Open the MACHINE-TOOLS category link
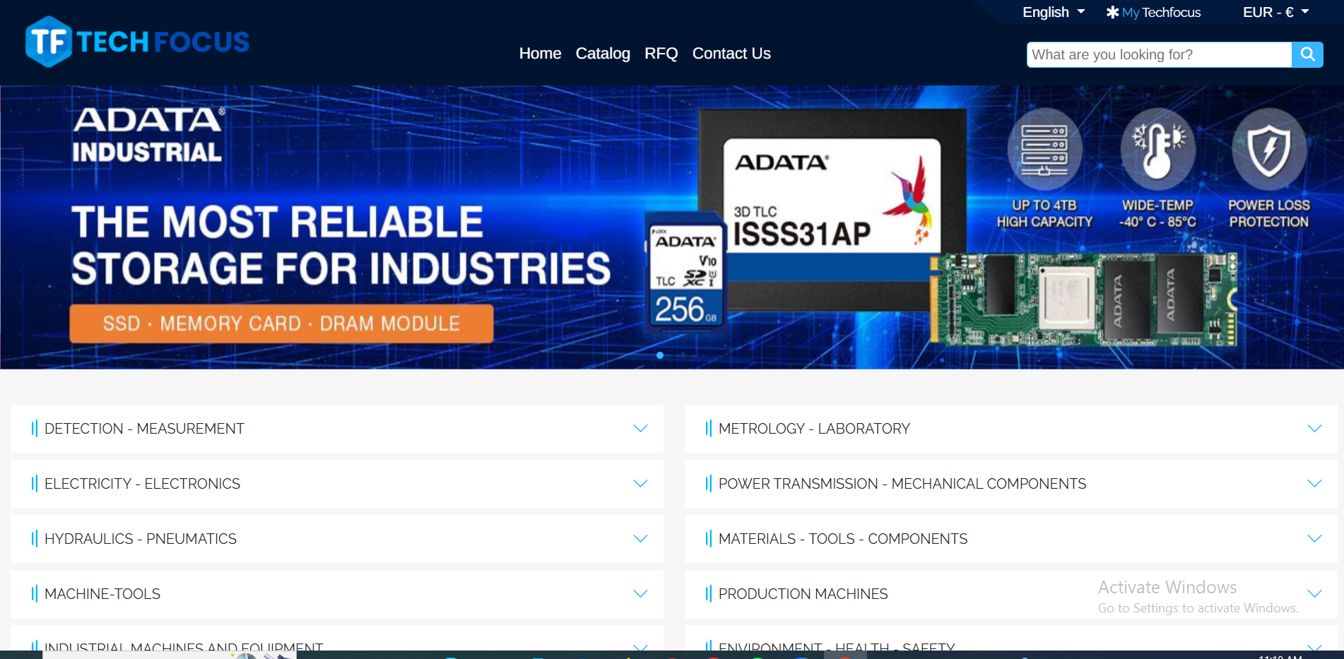Screen dimensions: 1344x659 (x=102, y=594)
